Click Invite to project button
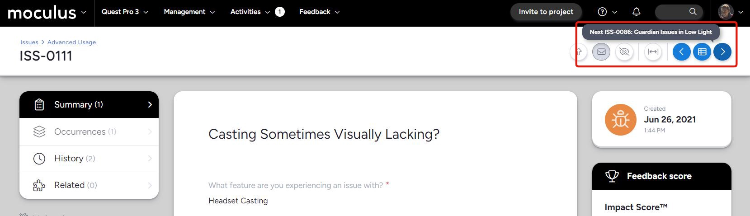This screenshot has width=750, height=216. point(546,12)
